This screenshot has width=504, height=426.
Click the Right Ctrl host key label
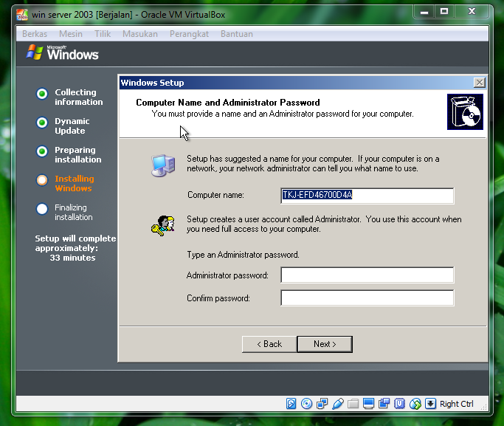tap(457, 404)
